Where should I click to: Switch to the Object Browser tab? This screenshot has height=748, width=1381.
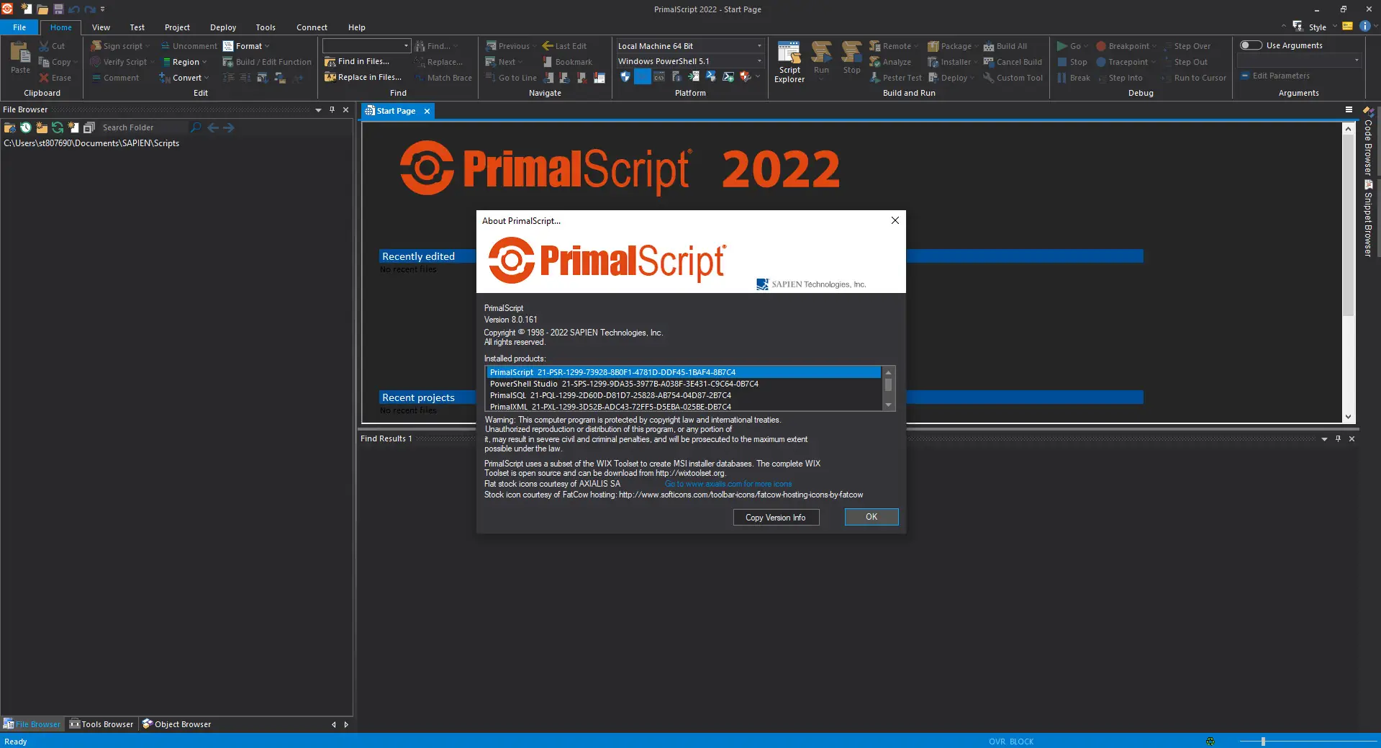177,724
